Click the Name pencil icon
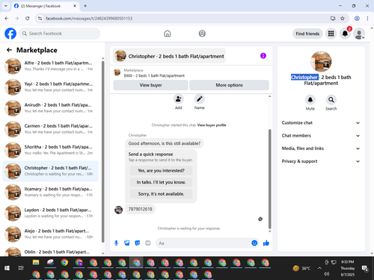The image size is (374, 280). (200, 99)
